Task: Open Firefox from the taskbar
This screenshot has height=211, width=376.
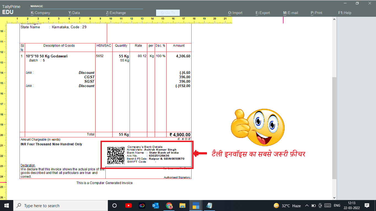Action: click(x=142, y=205)
